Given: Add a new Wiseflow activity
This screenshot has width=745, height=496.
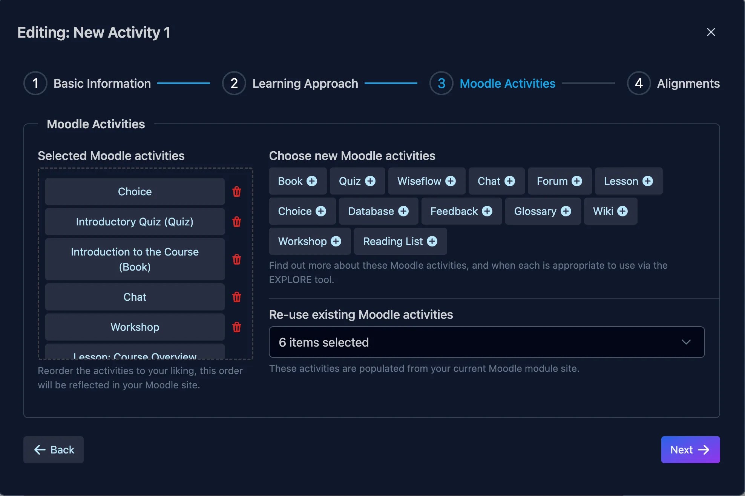Looking at the screenshot, I should click(x=426, y=181).
